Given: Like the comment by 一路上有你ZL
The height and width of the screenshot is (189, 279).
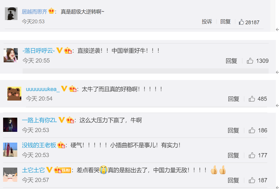Looking at the screenshot, I should pyautogui.click(x=258, y=131).
